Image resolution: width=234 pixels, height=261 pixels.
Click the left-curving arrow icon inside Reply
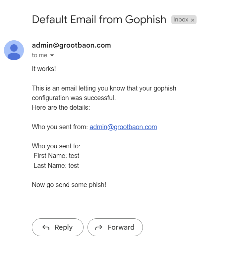pyautogui.click(x=46, y=227)
